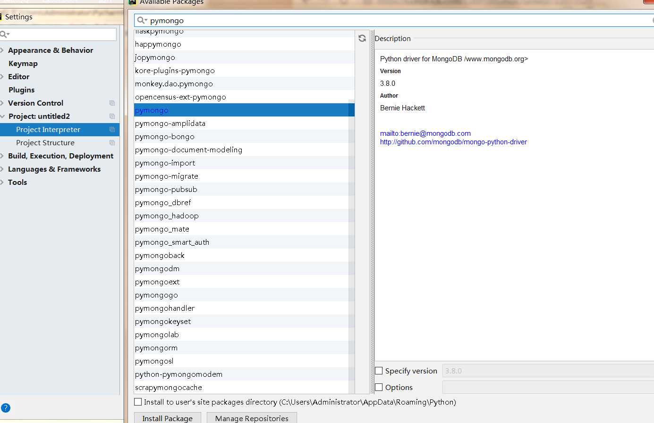
Task: Expand Appearance & Behavior section
Action: pos(2,50)
